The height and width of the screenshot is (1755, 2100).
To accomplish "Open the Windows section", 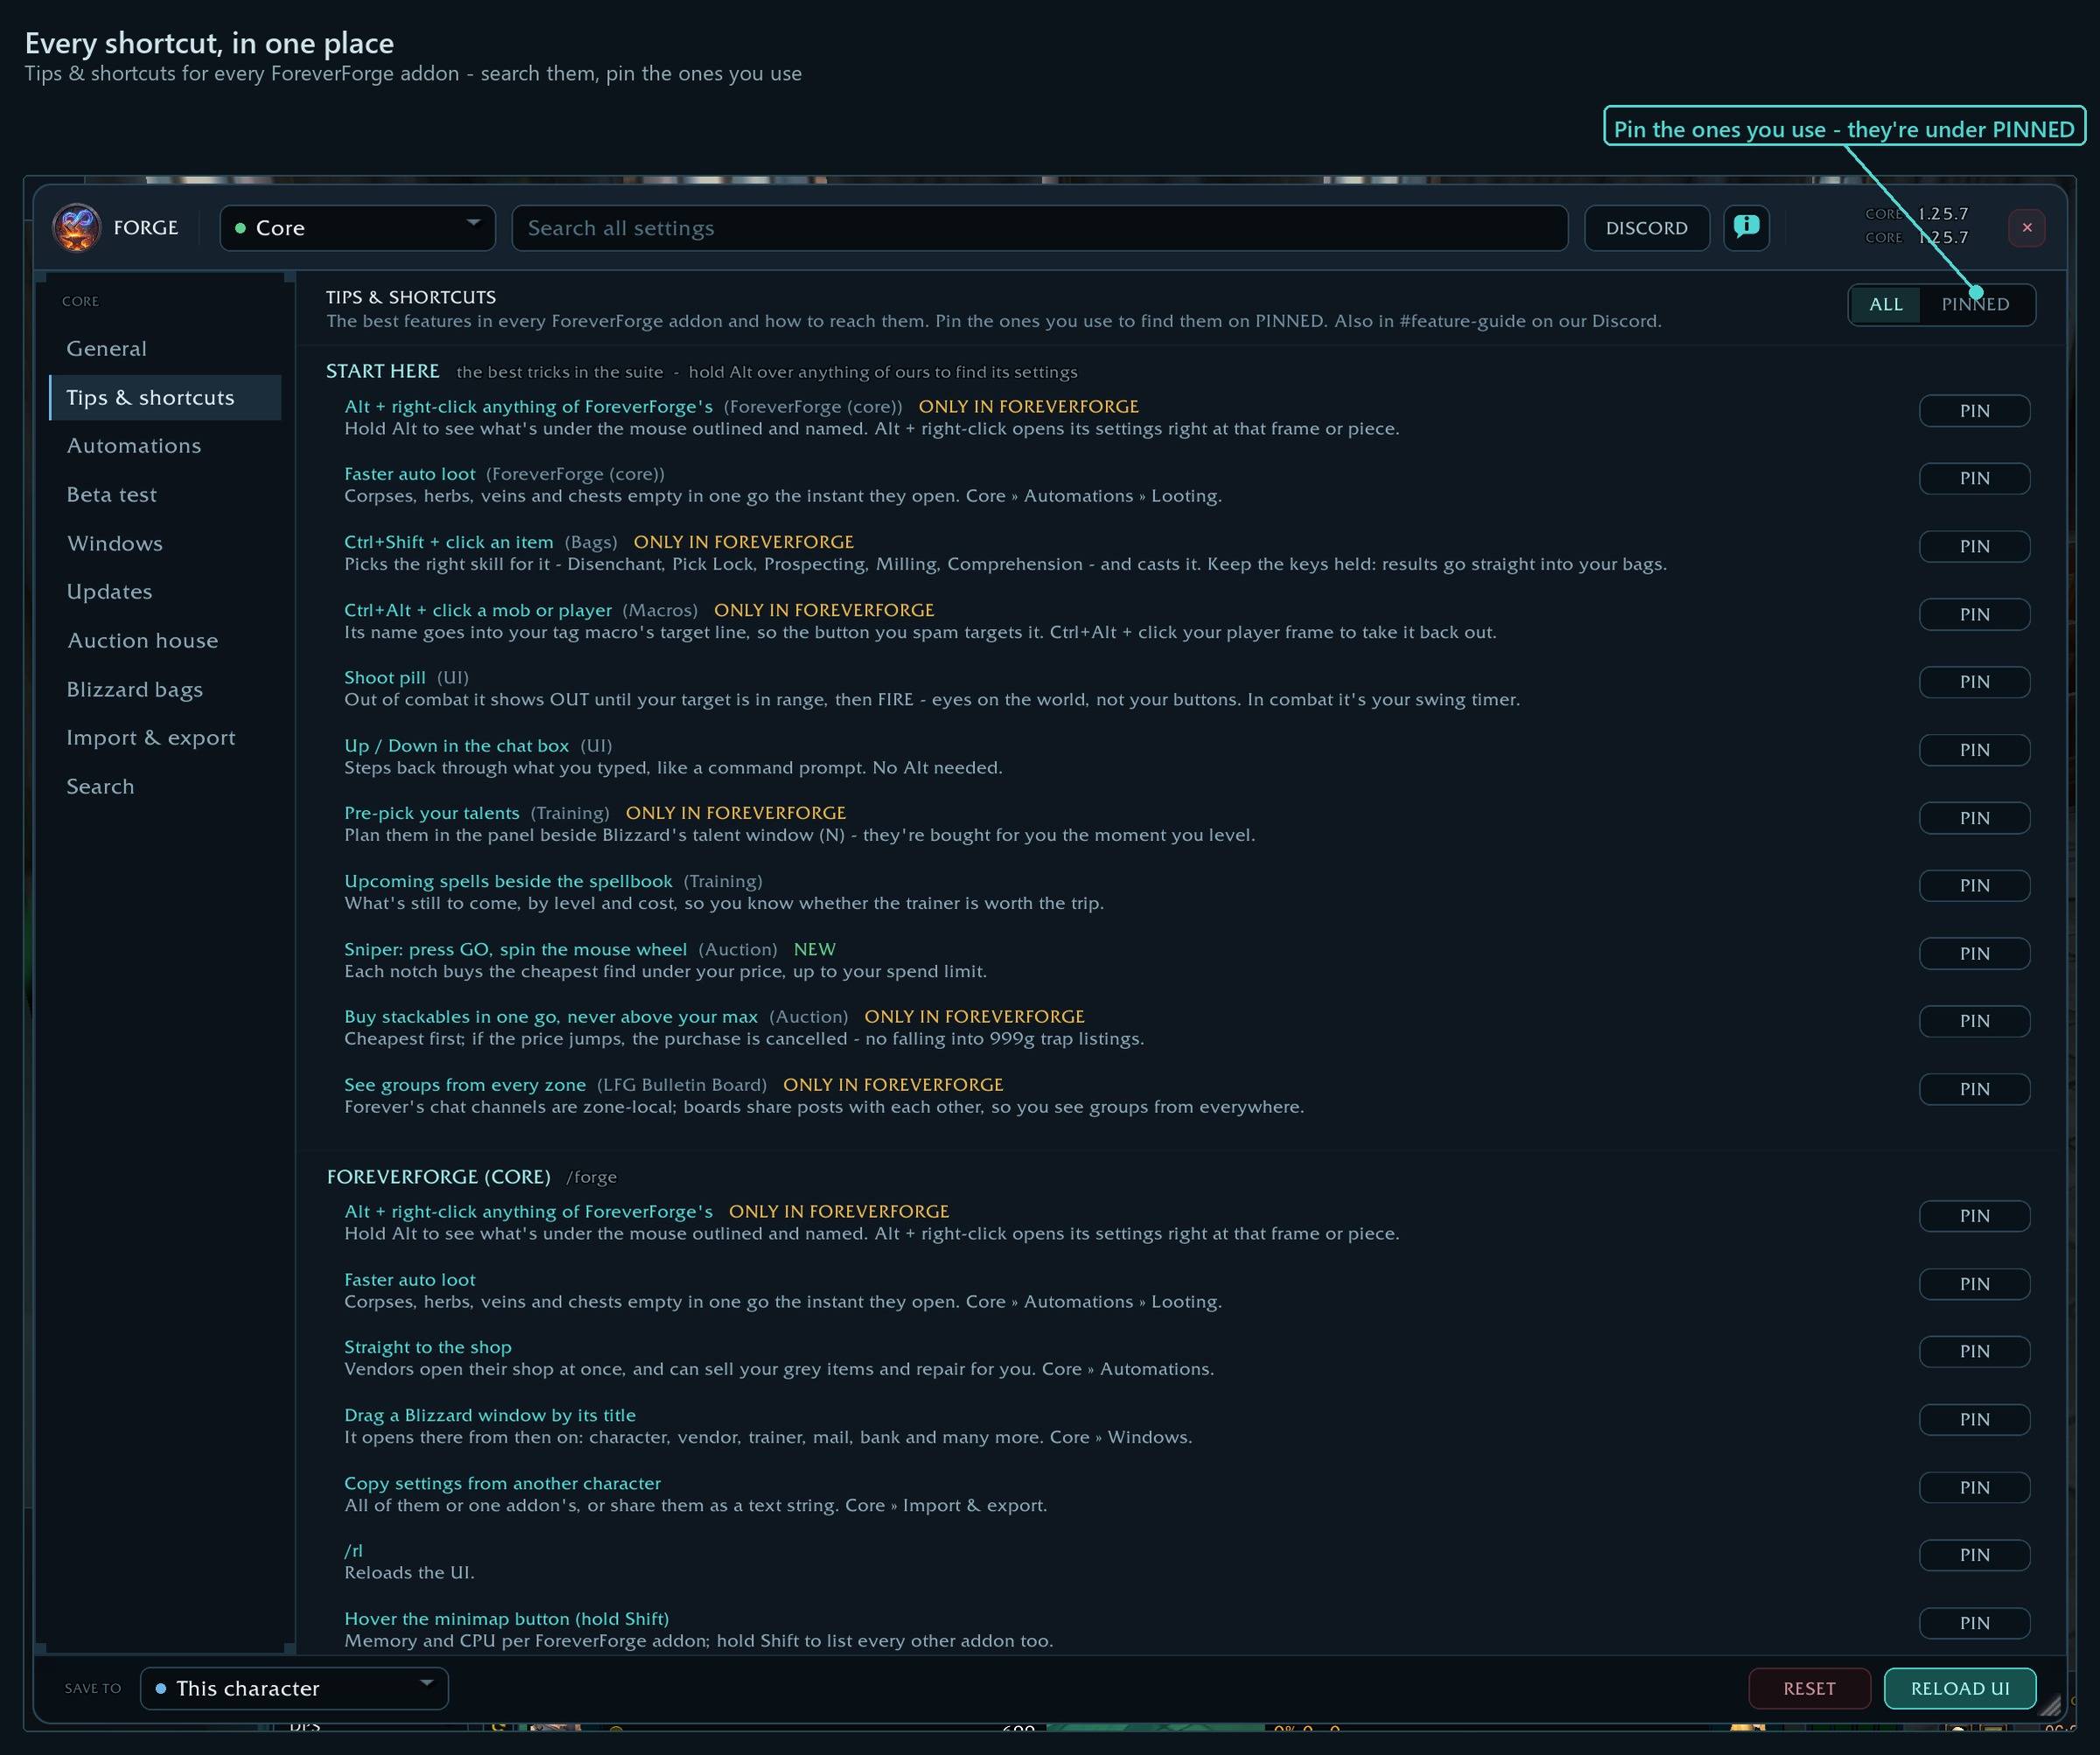I will [165, 543].
